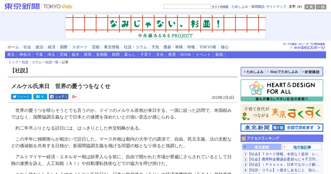Select BOOK in the blue bar
The width and height of the screenshot is (331, 174).
(x=186, y=55)
